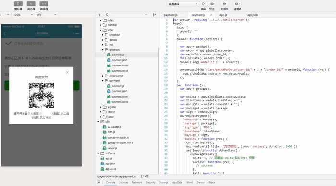Screen dimensions: 336x186
Task: Open payment.wxss under orderpay
Action: coord(120,71)
